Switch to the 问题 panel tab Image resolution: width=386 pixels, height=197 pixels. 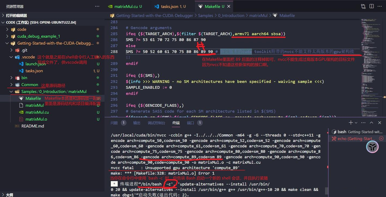pos(114,123)
